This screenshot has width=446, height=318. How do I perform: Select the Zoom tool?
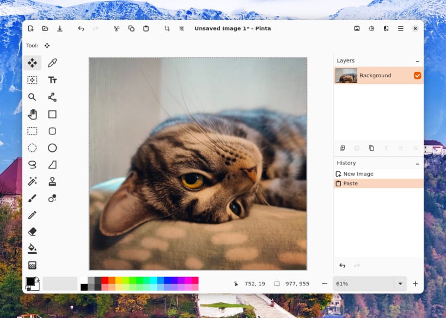(32, 97)
